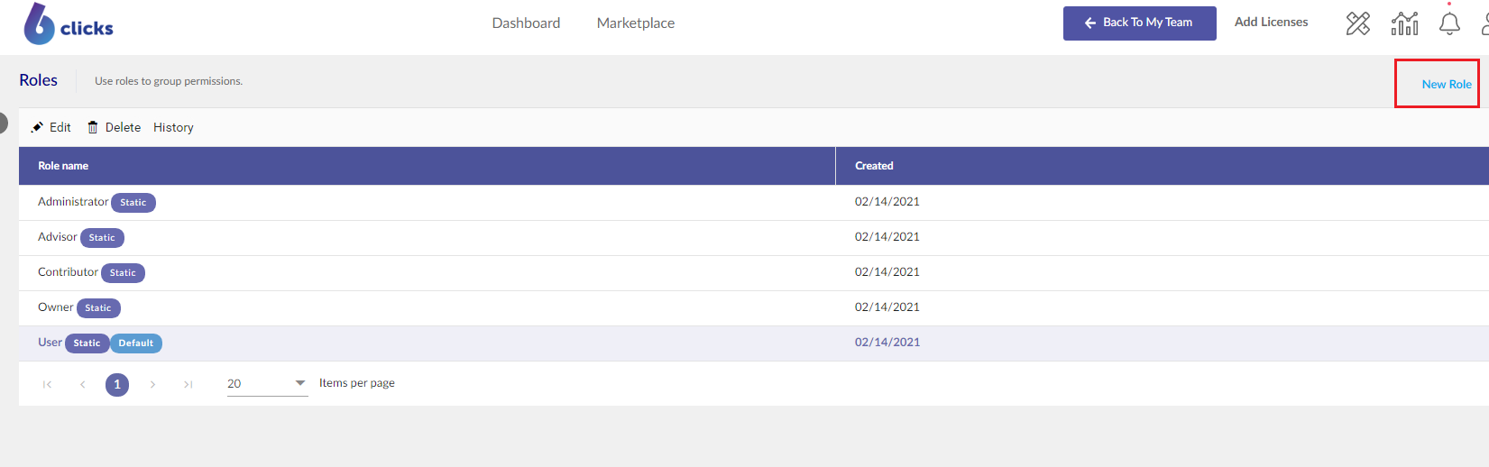Click the Back To My Team button
This screenshot has height=467, width=1489.
pos(1139,23)
